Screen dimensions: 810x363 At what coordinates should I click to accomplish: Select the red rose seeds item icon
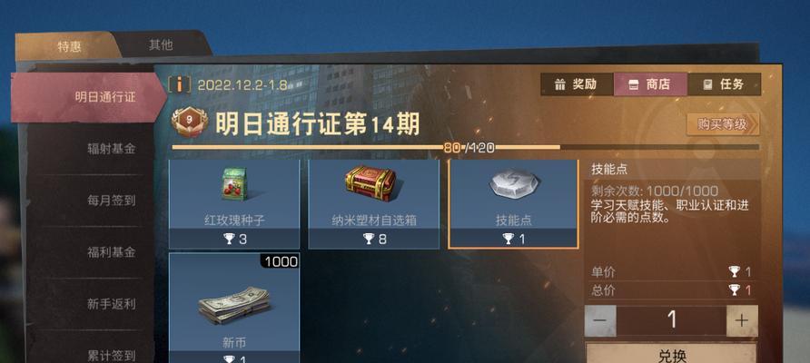tap(234, 184)
